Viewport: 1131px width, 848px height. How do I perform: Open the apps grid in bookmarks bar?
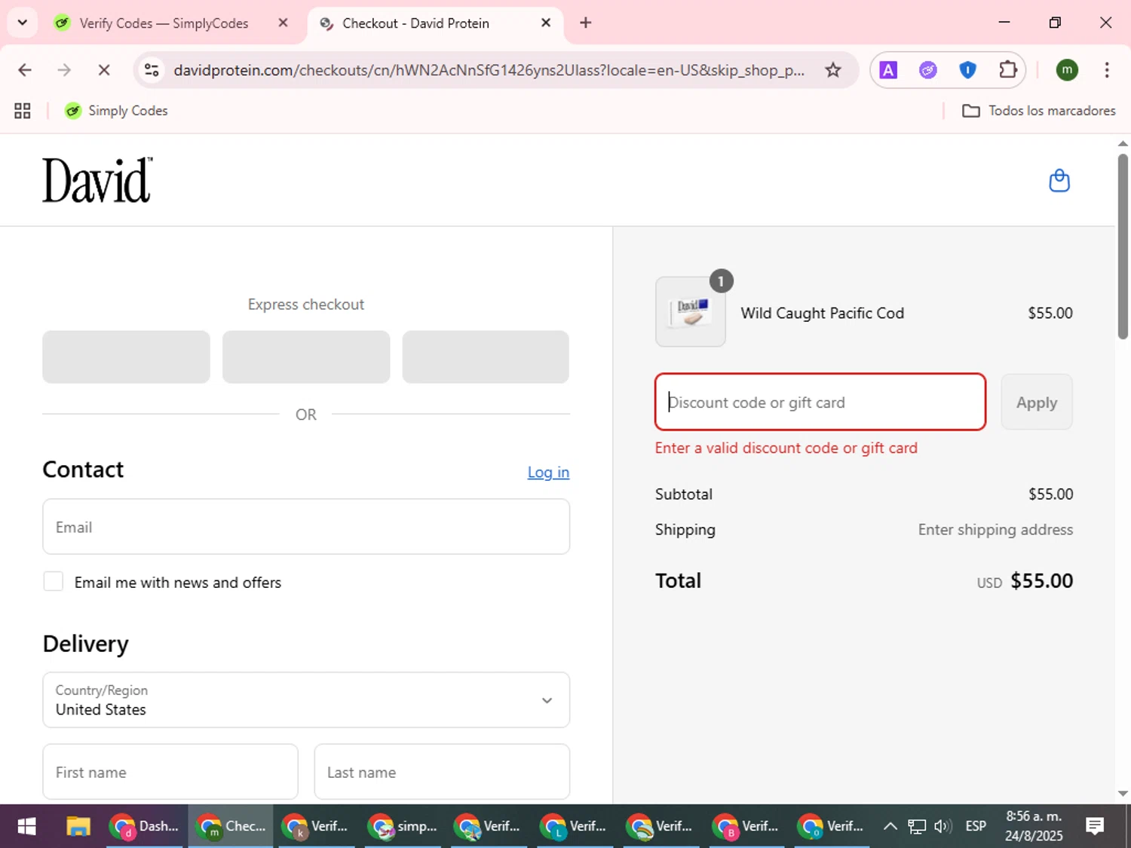23,111
